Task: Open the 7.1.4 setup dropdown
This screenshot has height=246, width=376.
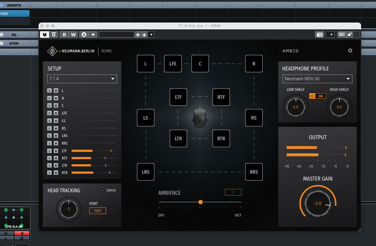Action: (x=82, y=79)
